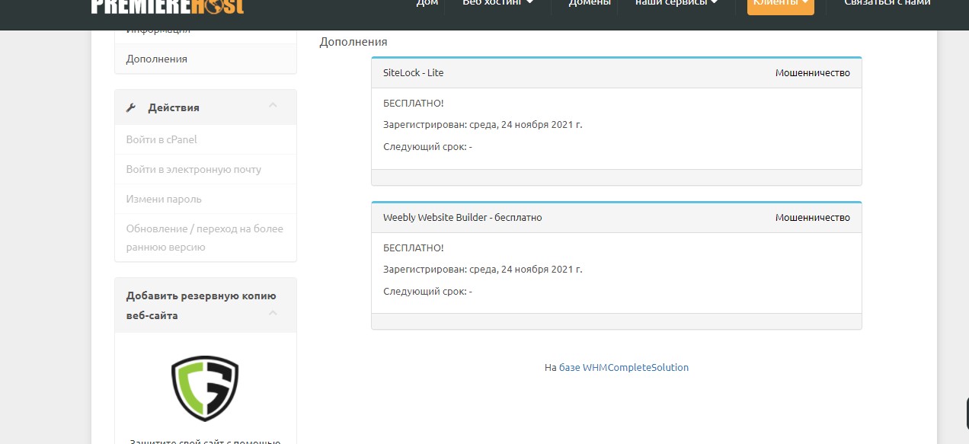Select Дополнения in the sidebar
Image resolution: width=969 pixels, height=444 pixels.
(x=157, y=59)
